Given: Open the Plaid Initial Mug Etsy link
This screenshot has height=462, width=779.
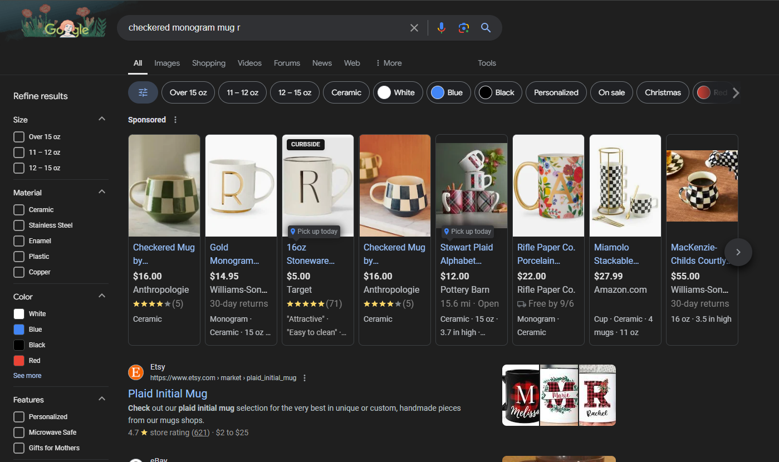Looking at the screenshot, I should tap(168, 394).
